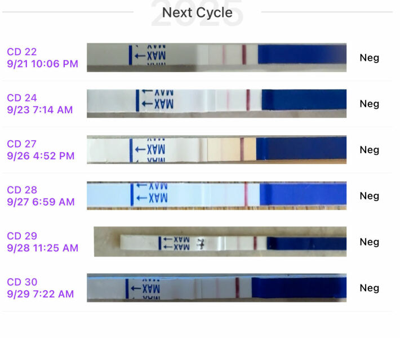Select the Neg result for CD 27
400x338 pixels.
click(x=369, y=150)
